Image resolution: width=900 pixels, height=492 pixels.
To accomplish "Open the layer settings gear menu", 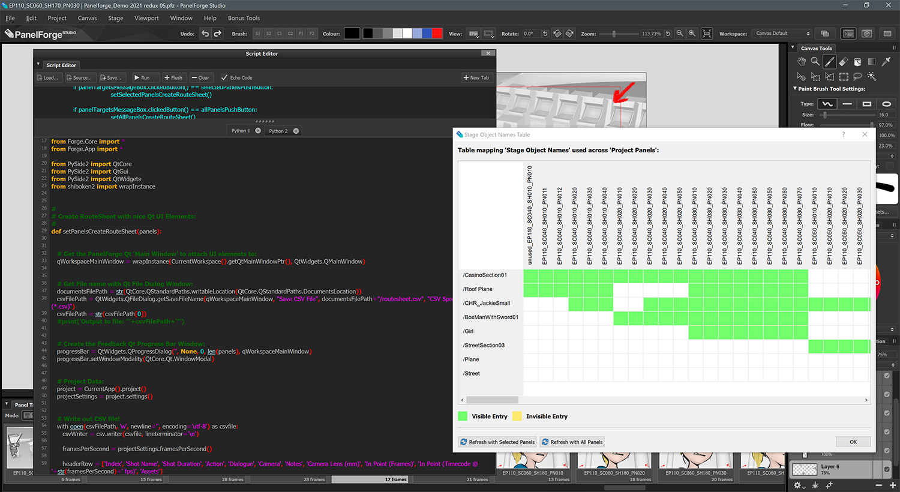I will (799, 485).
